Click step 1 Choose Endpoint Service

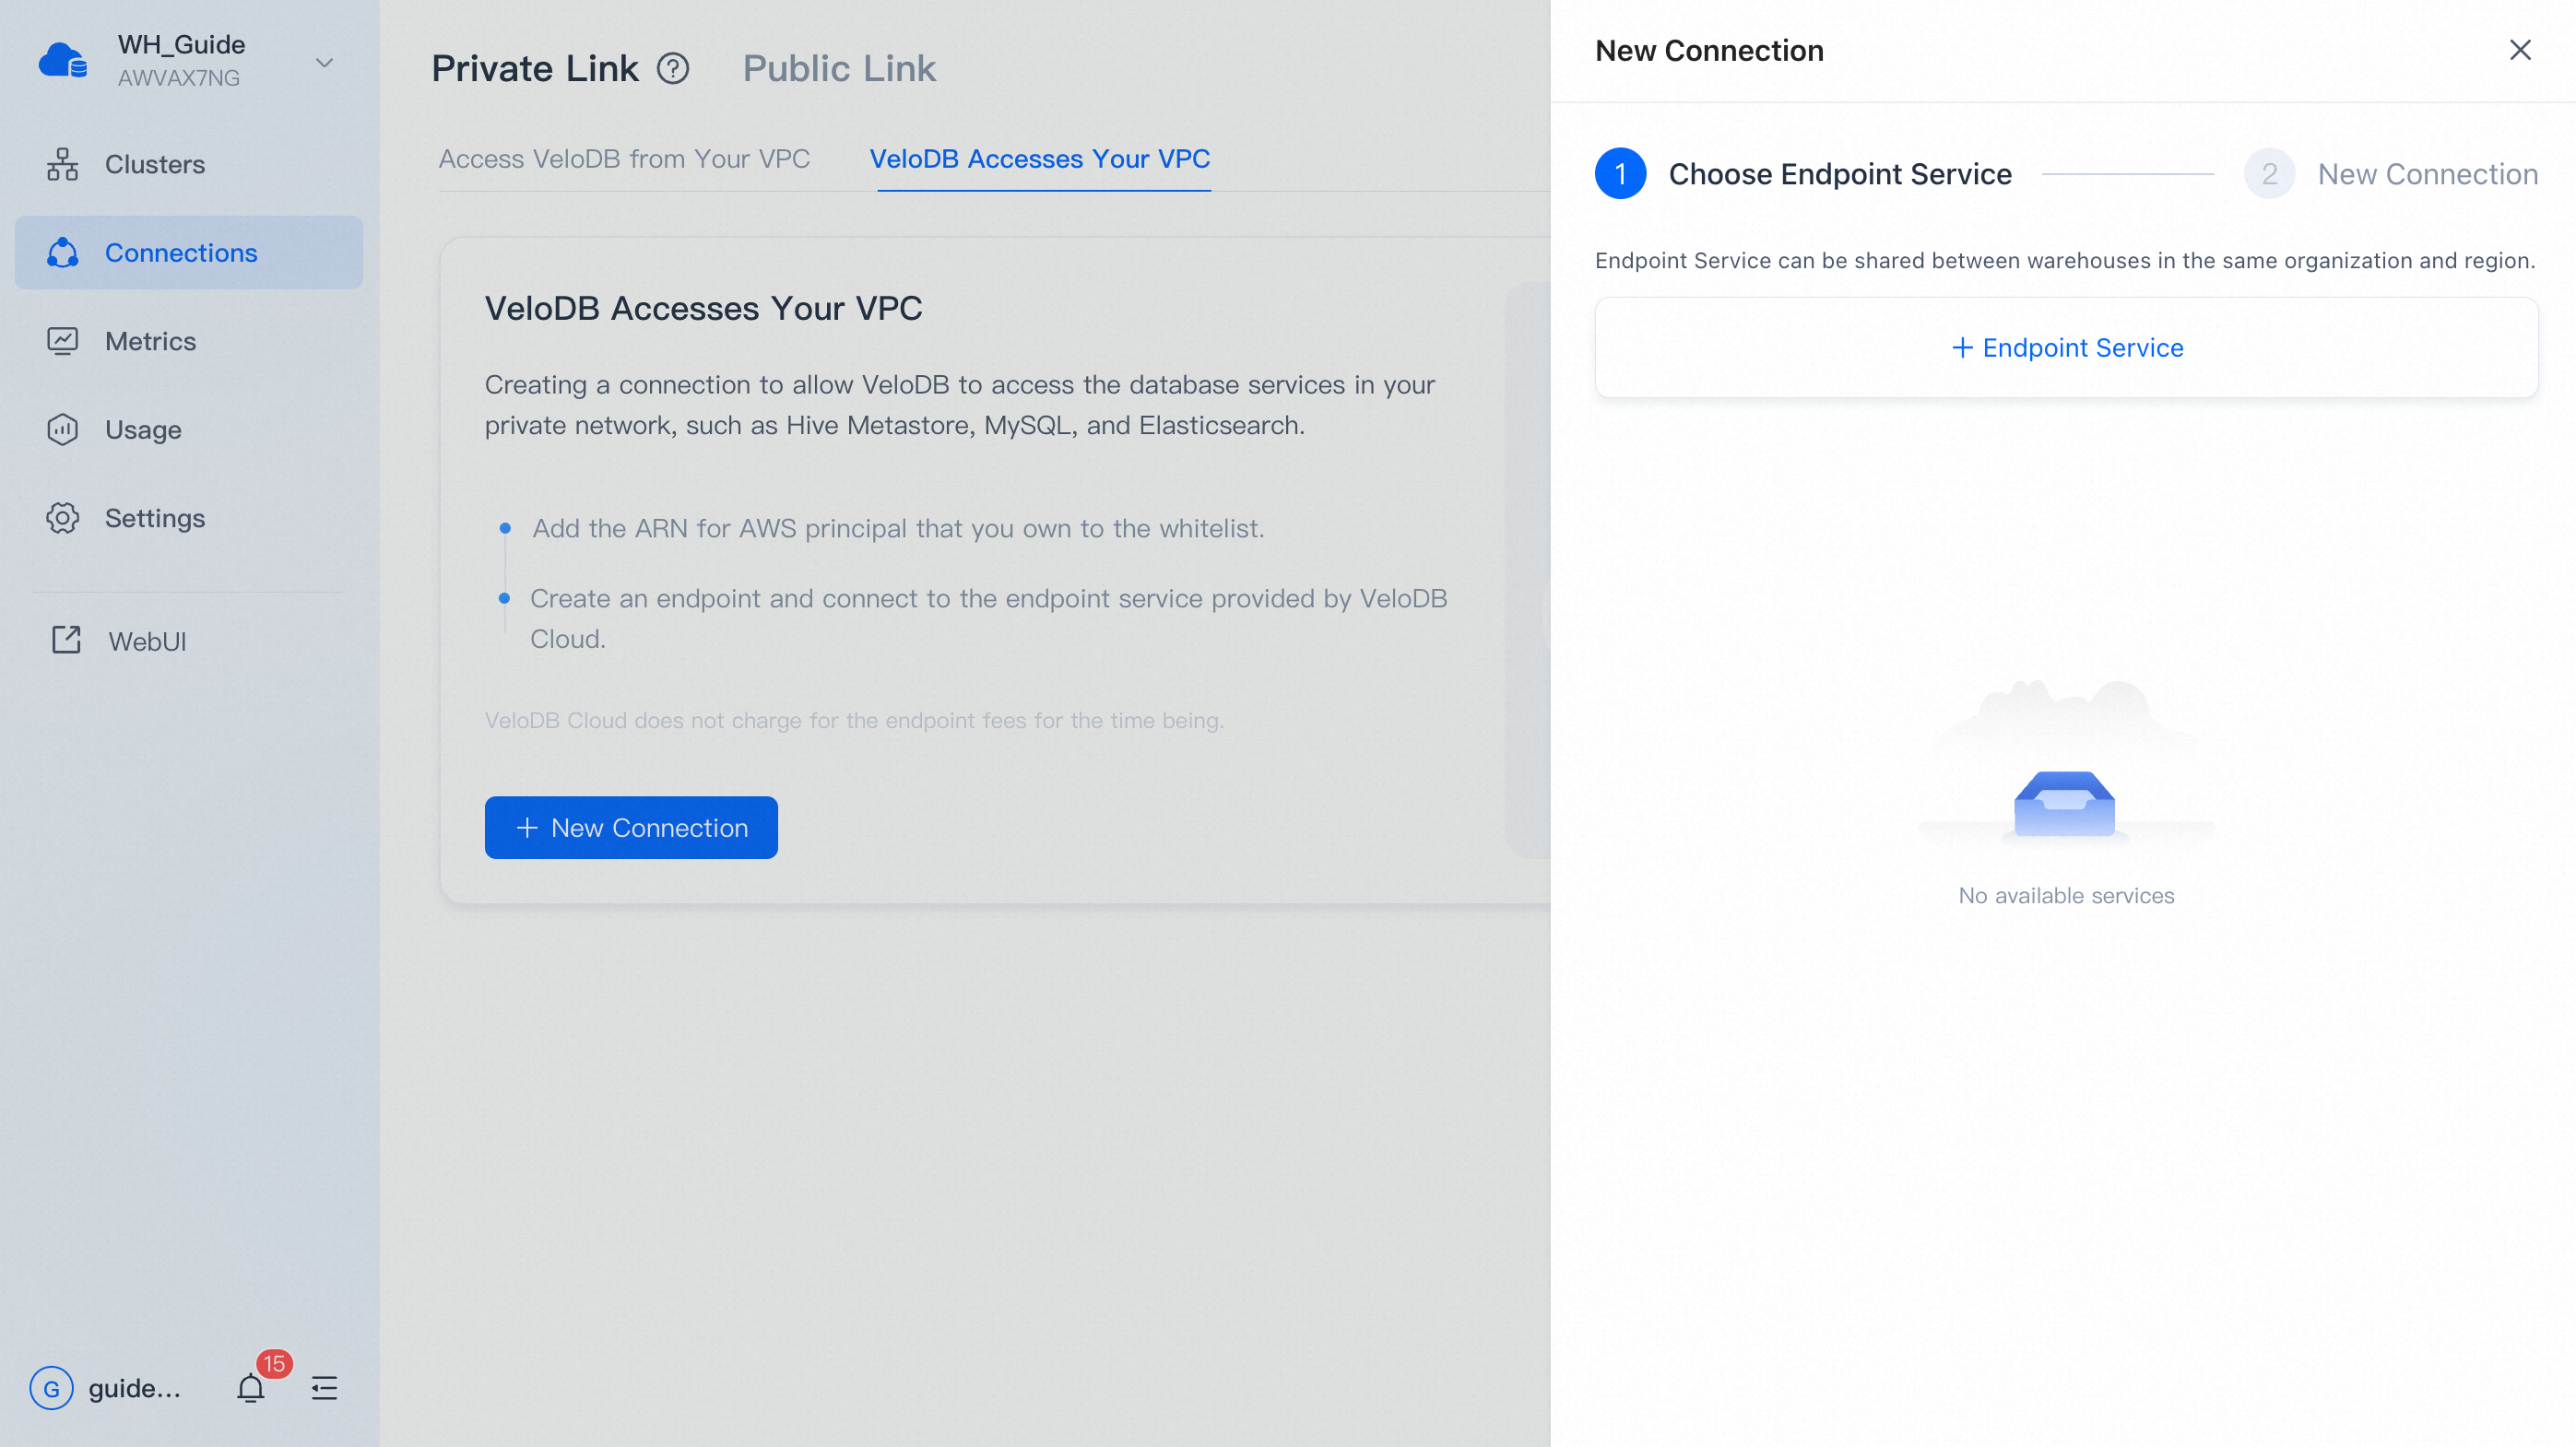[x=1620, y=174]
